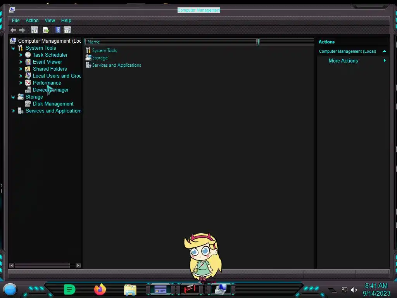Click the Storage icon in the tree
This screenshot has height=298, width=397.
(x=21, y=97)
